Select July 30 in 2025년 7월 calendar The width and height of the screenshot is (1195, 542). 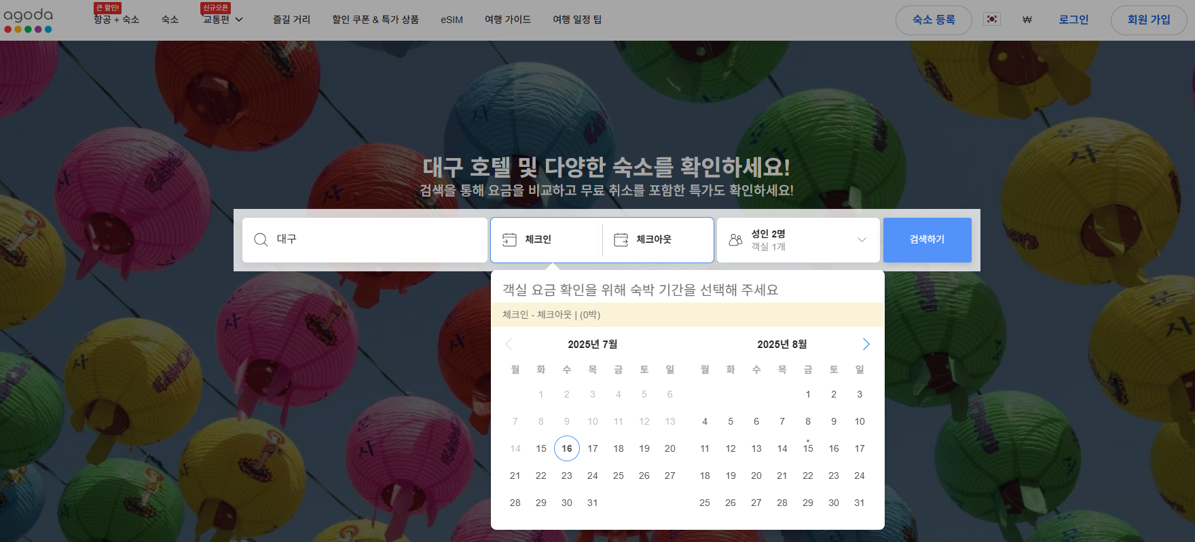(x=567, y=503)
